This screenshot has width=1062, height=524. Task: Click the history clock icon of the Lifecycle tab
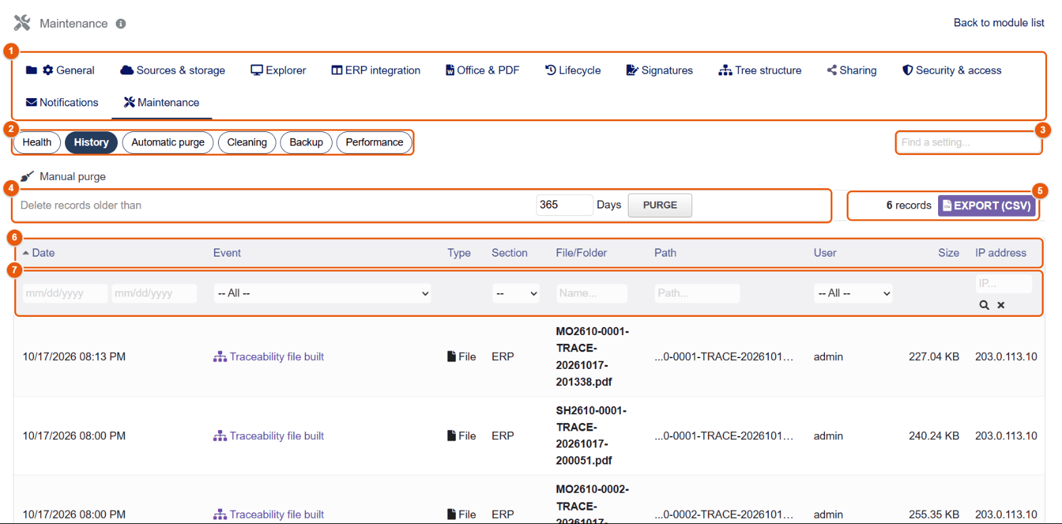pyautogui.click(x=551, y=70)
